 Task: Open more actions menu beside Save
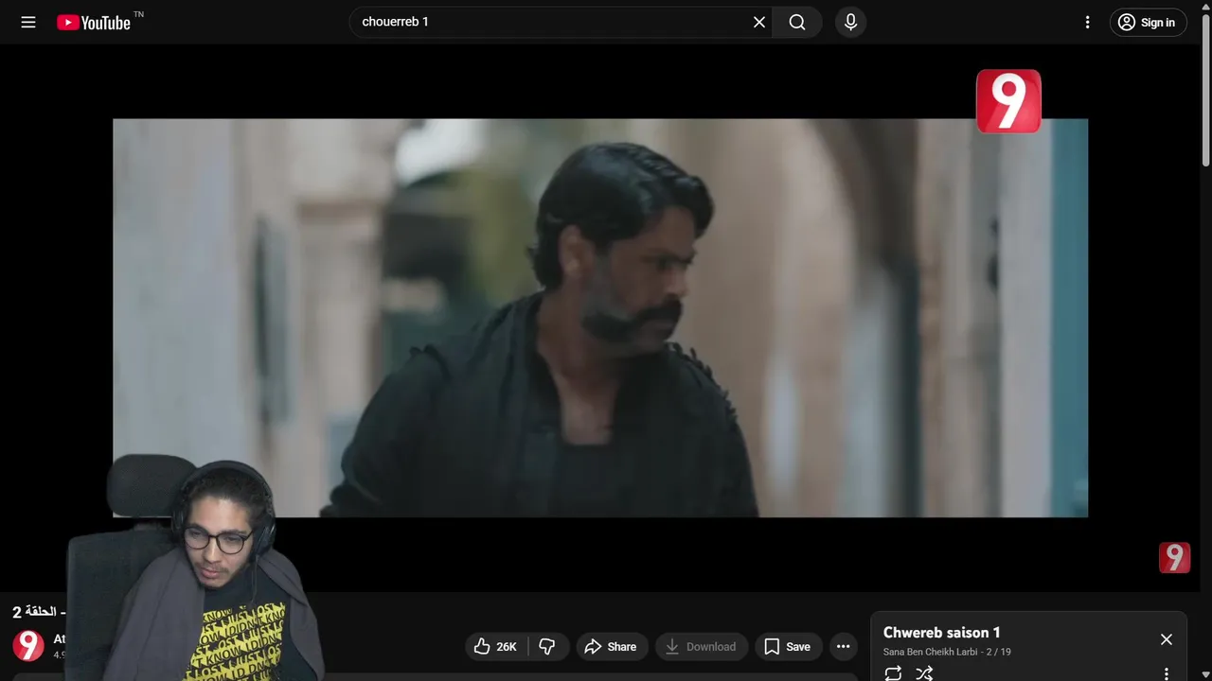[x=843, y=647]
